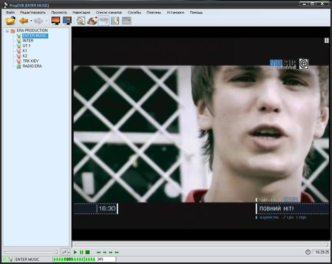
Task: Click the 16:29:25 time display
Action: click(322, 252)
